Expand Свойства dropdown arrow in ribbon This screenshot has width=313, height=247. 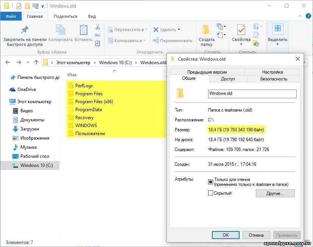pos(241,44)
